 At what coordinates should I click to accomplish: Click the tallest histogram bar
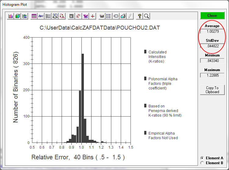pos(82,98)
